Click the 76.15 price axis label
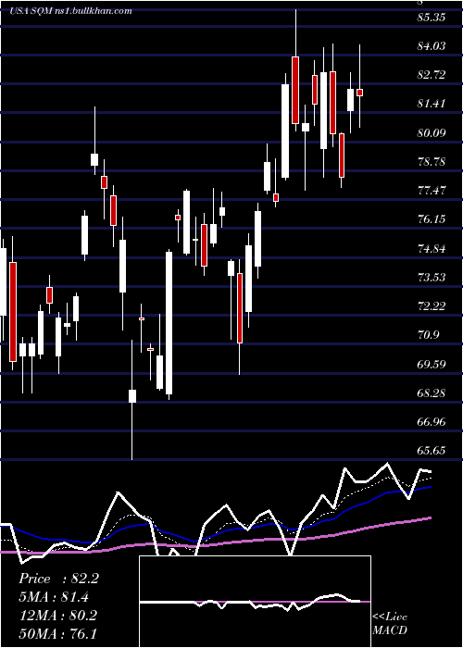Viewport: 463px width, 648px height. (432, 219)
